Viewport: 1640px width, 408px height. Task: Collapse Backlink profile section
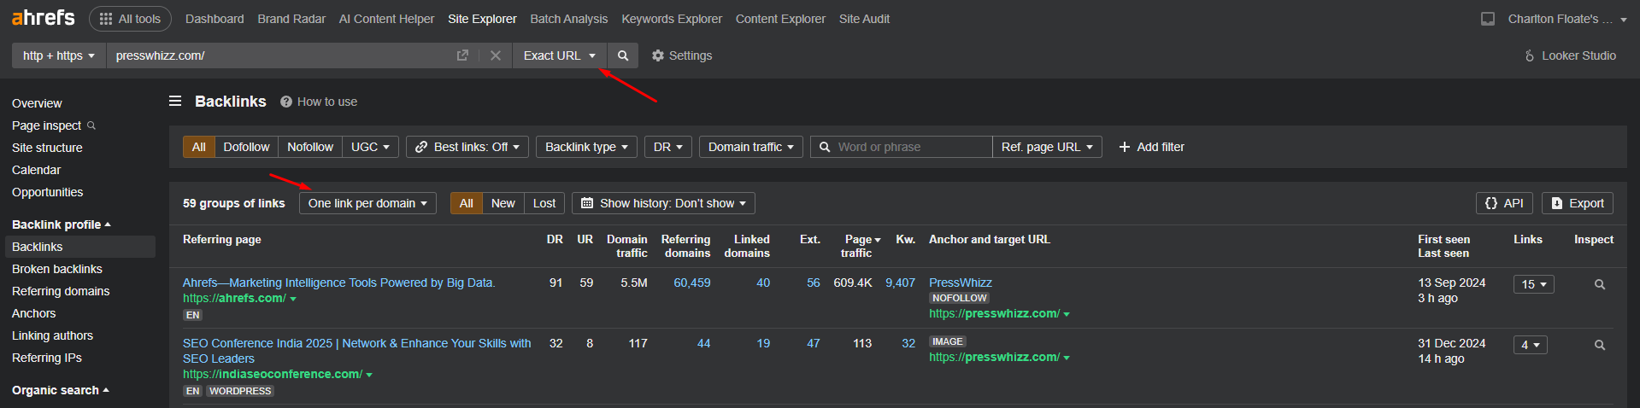point(62,224)
